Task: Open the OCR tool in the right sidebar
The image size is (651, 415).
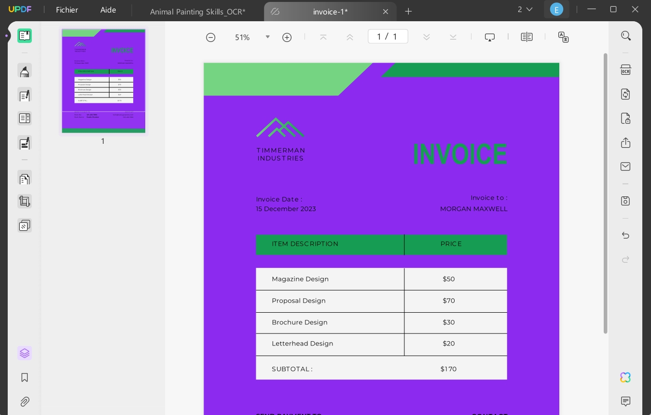Action: tap(625, 70)
